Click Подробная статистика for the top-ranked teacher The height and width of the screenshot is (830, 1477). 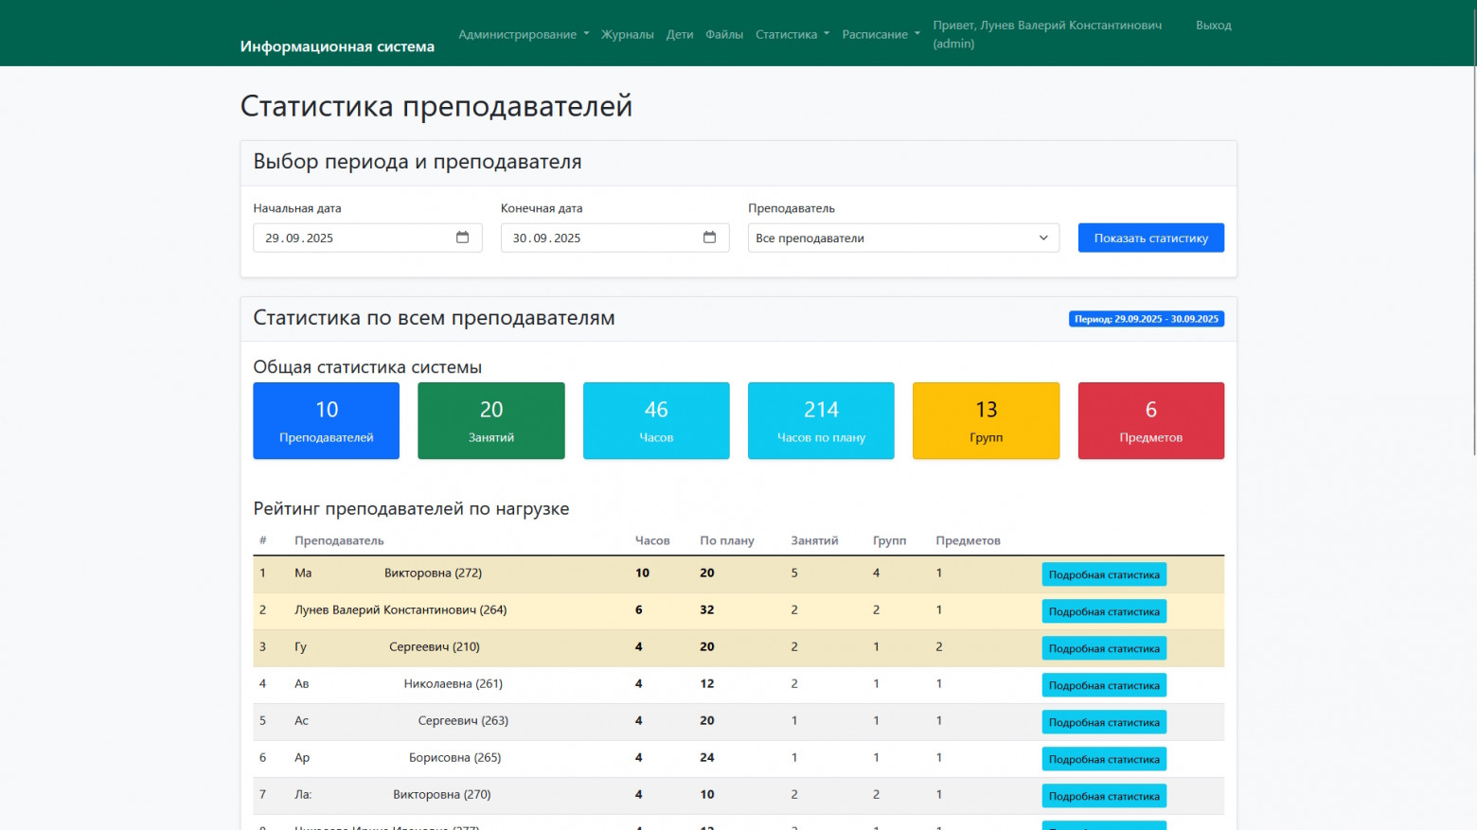pos(1103,574)
